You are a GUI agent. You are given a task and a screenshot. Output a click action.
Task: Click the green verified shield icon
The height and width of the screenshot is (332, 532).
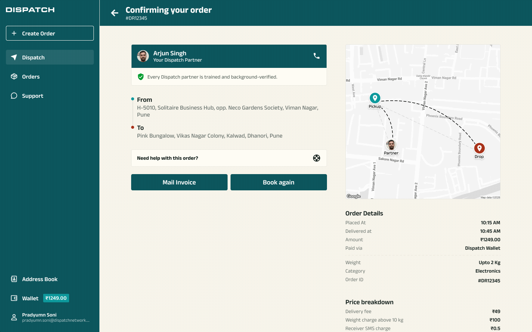(141, 77)
